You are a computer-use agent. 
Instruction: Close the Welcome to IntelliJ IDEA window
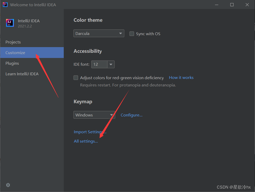tap(247, 5)
